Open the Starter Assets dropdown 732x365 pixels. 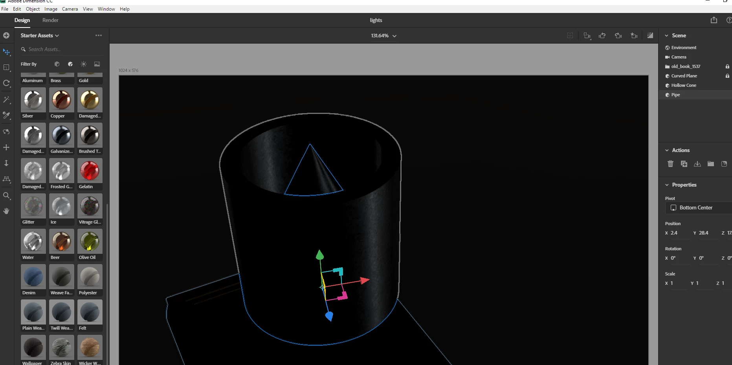(x=40, y=35)
